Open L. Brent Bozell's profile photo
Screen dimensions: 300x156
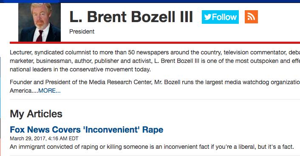tap(40, 22)
